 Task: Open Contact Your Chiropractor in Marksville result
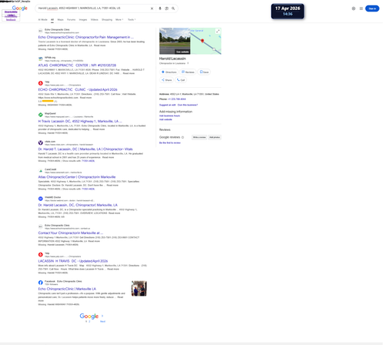[x=71, y=233]
